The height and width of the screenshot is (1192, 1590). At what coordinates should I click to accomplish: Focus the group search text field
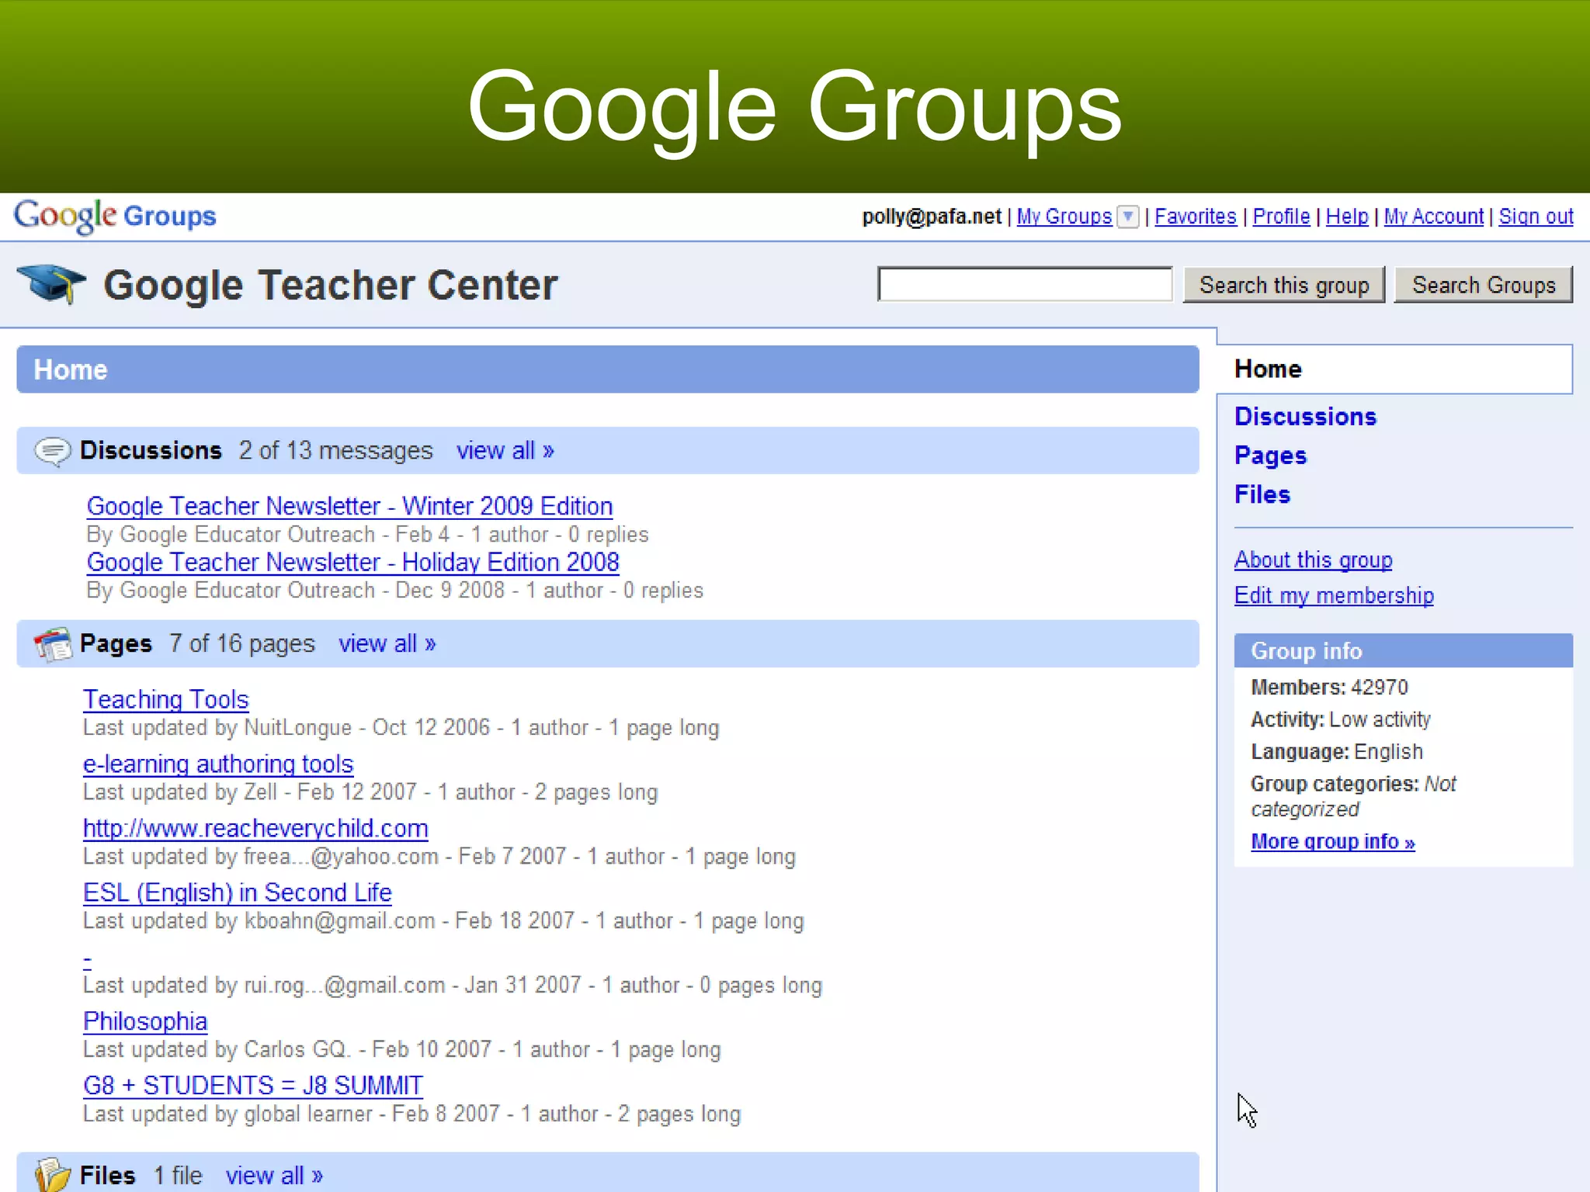pyautogui.click(x=1025, y=284)
